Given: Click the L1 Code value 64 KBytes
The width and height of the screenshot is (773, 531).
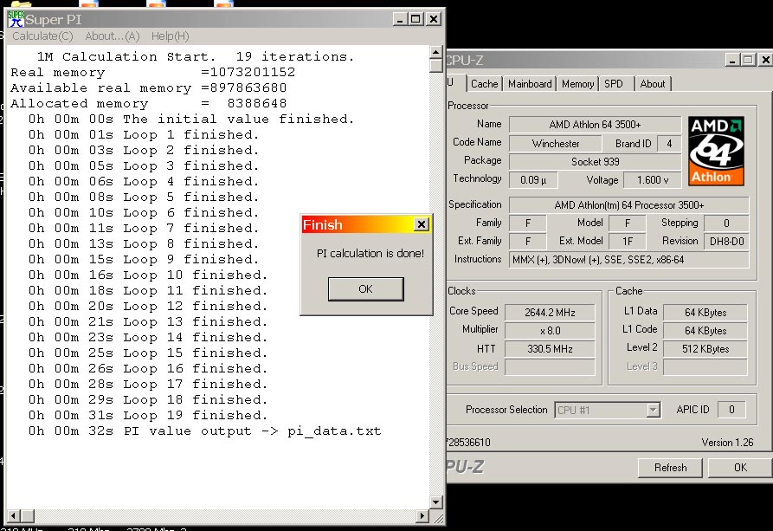Looking at the screenshot, I should click(x=705, y=331).
